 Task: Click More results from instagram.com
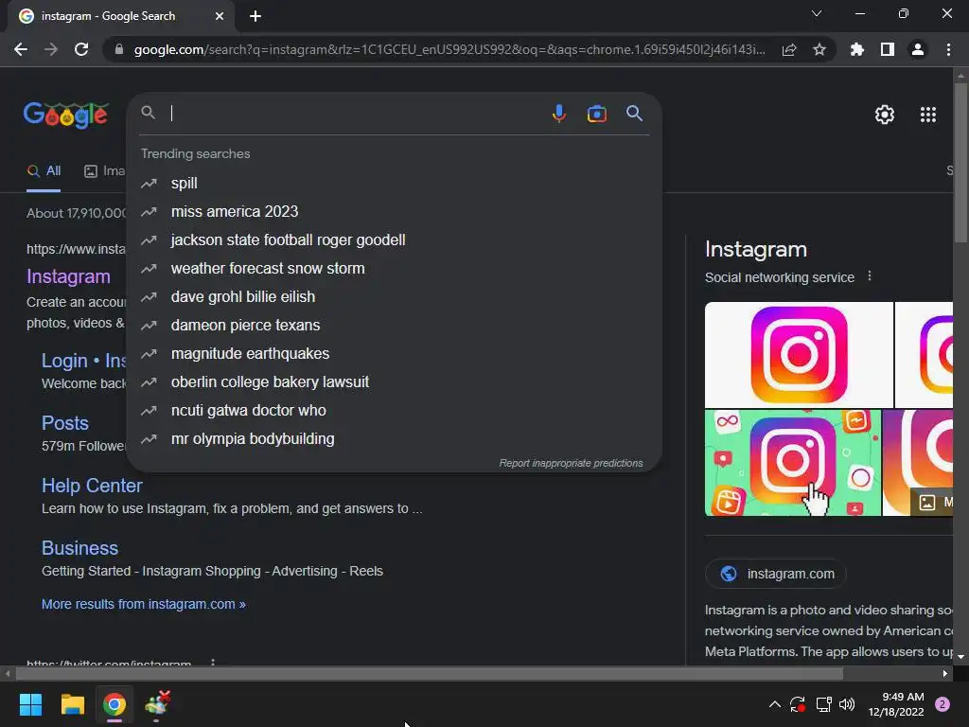(x=144, y=604)
